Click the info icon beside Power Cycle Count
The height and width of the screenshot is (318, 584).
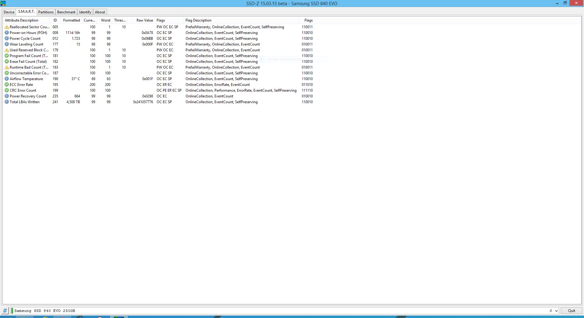click(7, 39)
